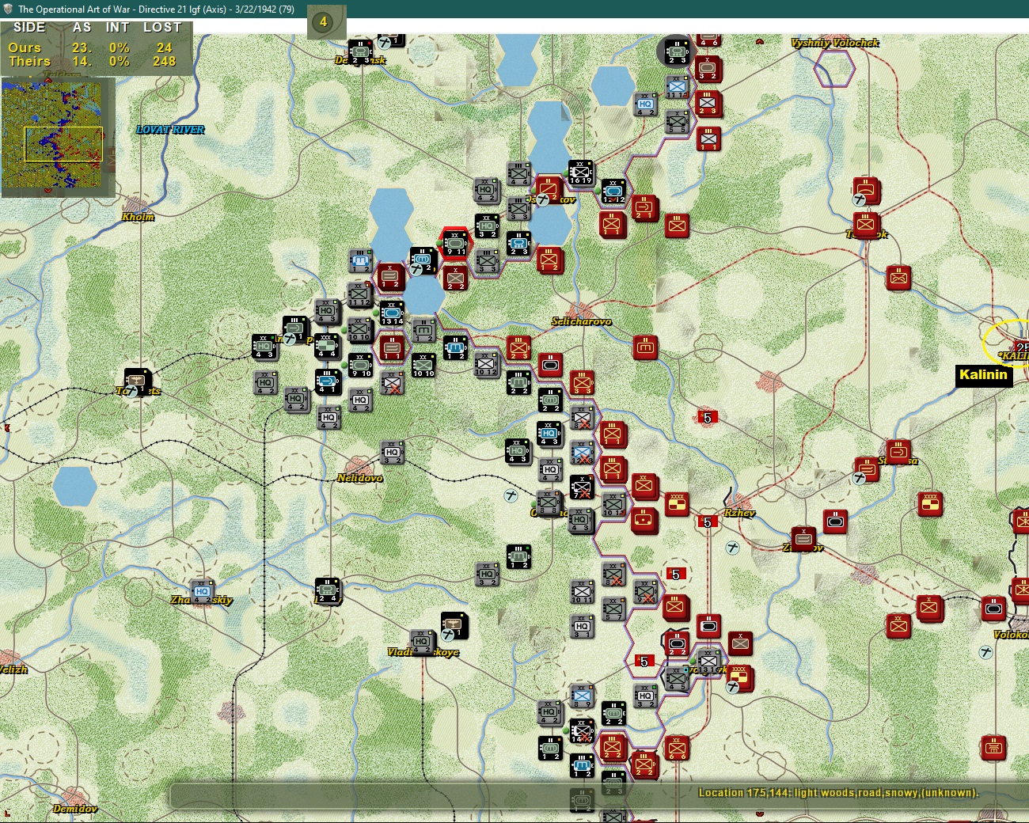The height and width of the screenshot is (823, 1029).
Task: Click the light blue infantry division '8 9'
Action: [582, 696]
